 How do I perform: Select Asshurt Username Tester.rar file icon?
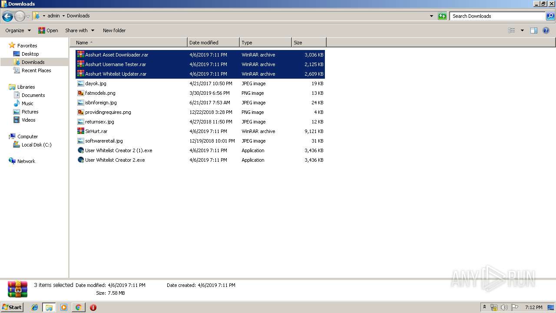click(81, 64)
